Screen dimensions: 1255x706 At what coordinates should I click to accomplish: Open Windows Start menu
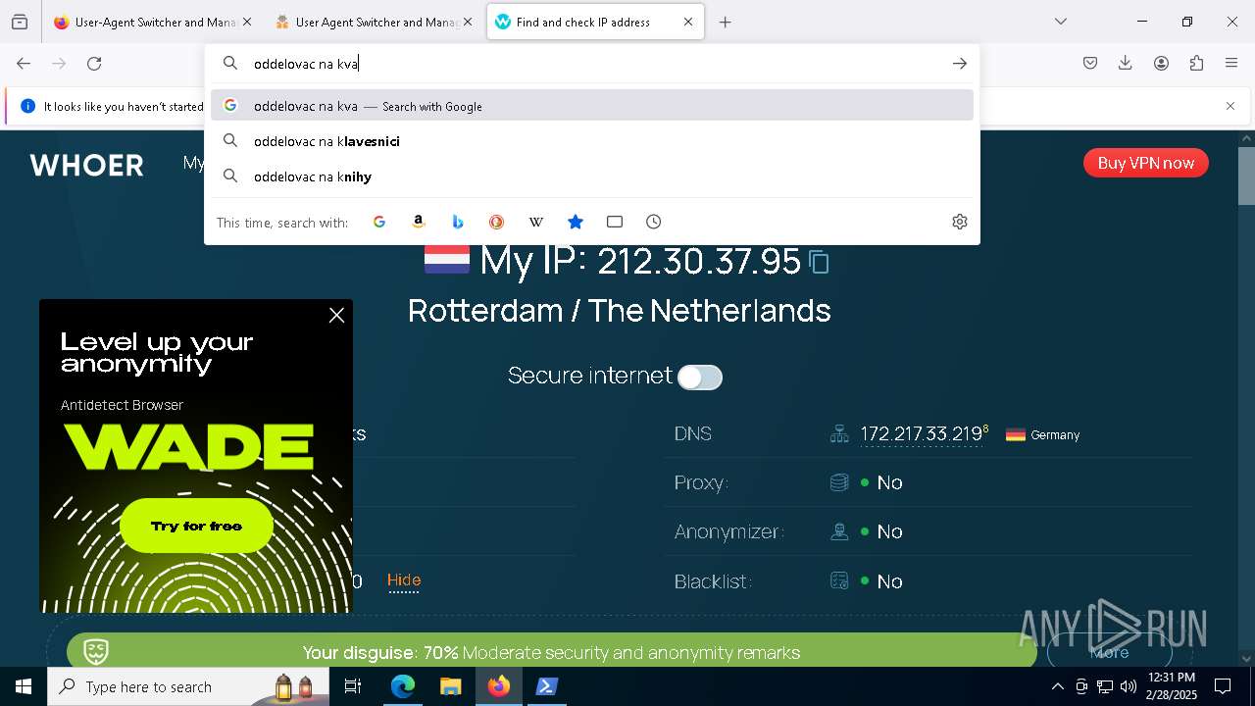tap(24, 686)
